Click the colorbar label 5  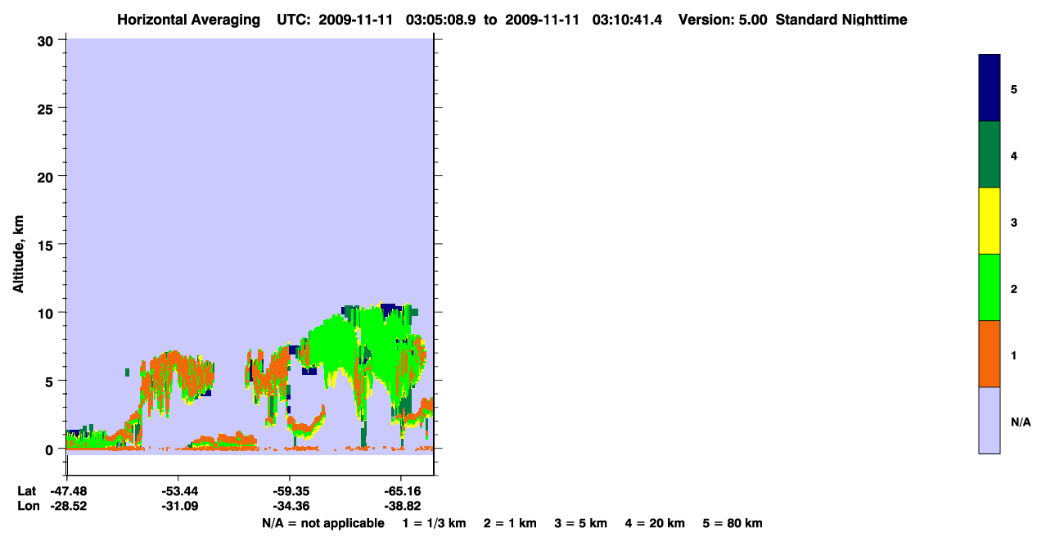coord(1014,89)
